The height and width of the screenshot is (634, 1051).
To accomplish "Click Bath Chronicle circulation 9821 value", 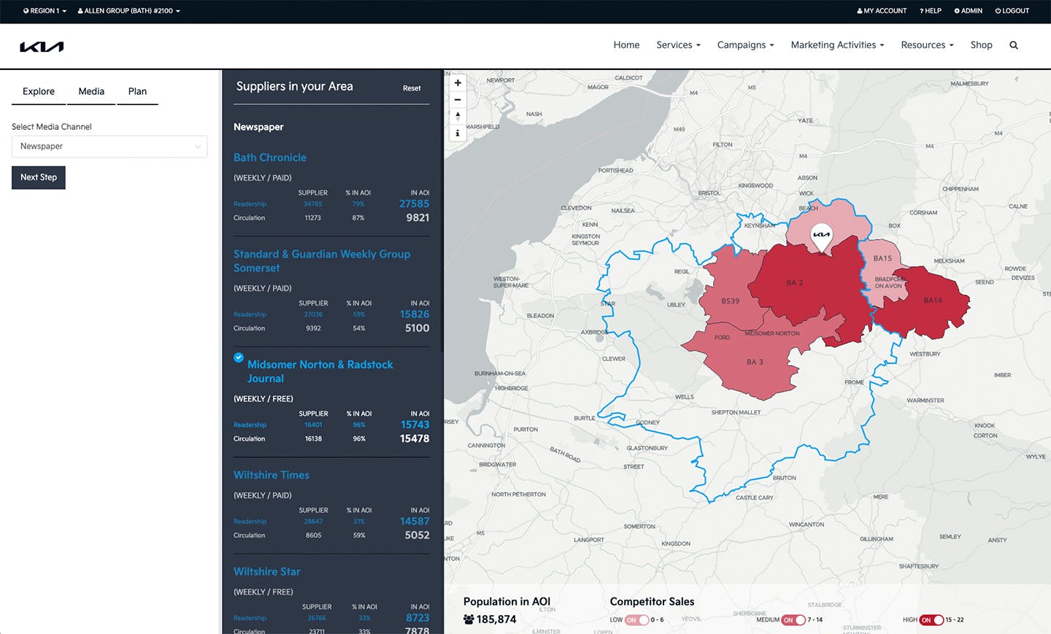I will (417, 218).
